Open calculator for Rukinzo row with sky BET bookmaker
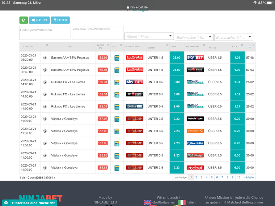275x206 pixels. [117, 82]
